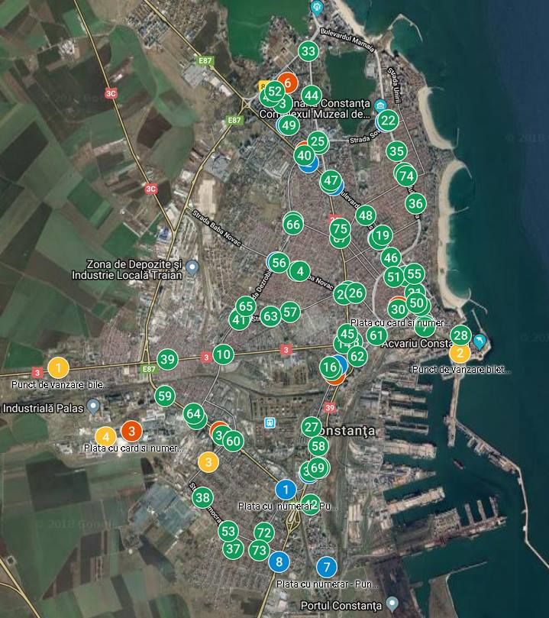This screenshot has height=618, width=549.
Task: Open the blue marker numbered 1
Action: point(285,489)
